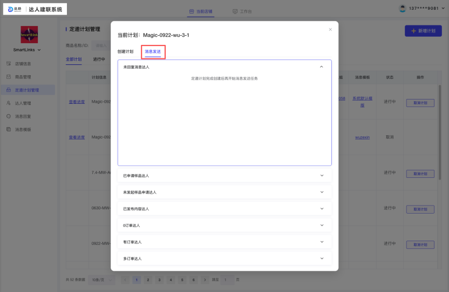
Task: Click the 工作台 icon in top bar
Action: tap(235, 11)
